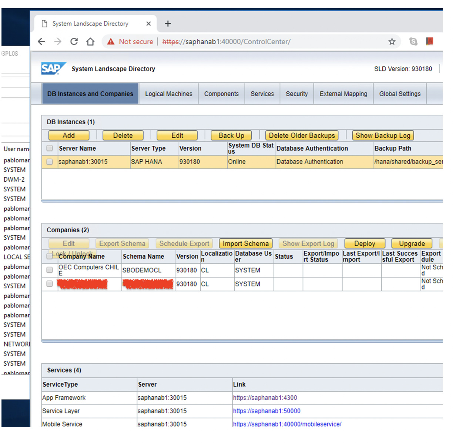Image resolution: width=456 pixels, height=447 pixels.
Task: Open the Security tab
Action: (x=296, y=94)
